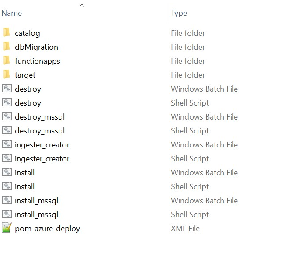The height and width of the screenshot is (253, 281).
Task: Sort files by Name column header
Action: click(12, 13)
